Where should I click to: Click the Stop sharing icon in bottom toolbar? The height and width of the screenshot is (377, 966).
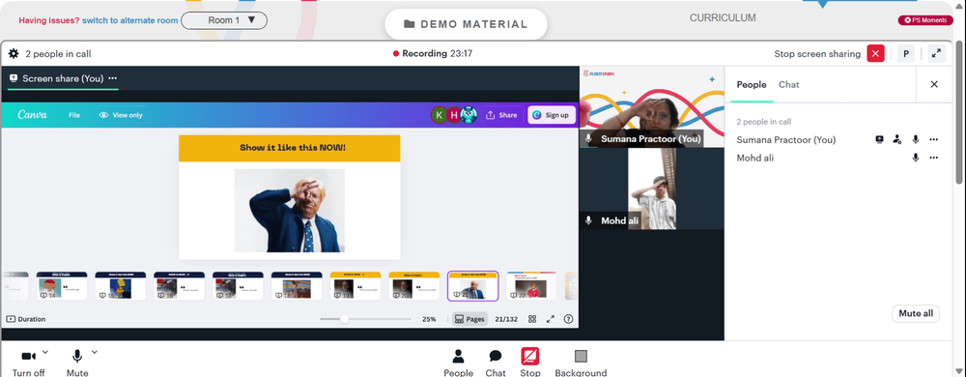point(529,357)
